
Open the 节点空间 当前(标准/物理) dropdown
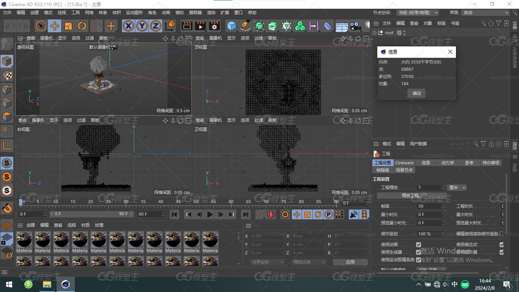tap(418, 13)
